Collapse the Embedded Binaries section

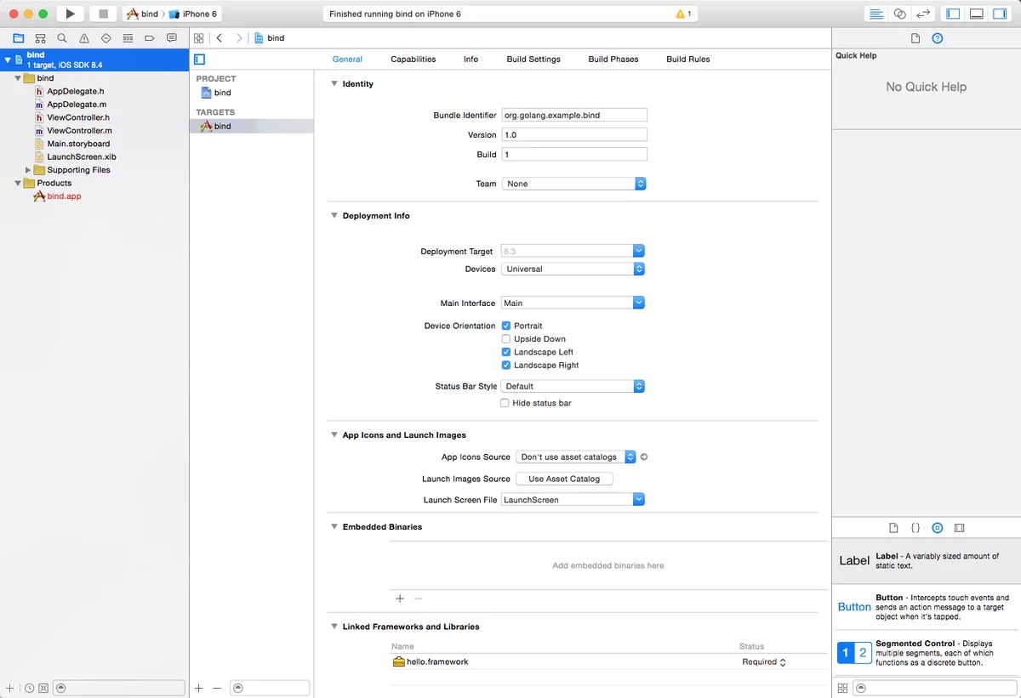tap(334, 527)
